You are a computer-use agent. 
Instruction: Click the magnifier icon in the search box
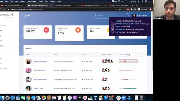click(96, 15)
